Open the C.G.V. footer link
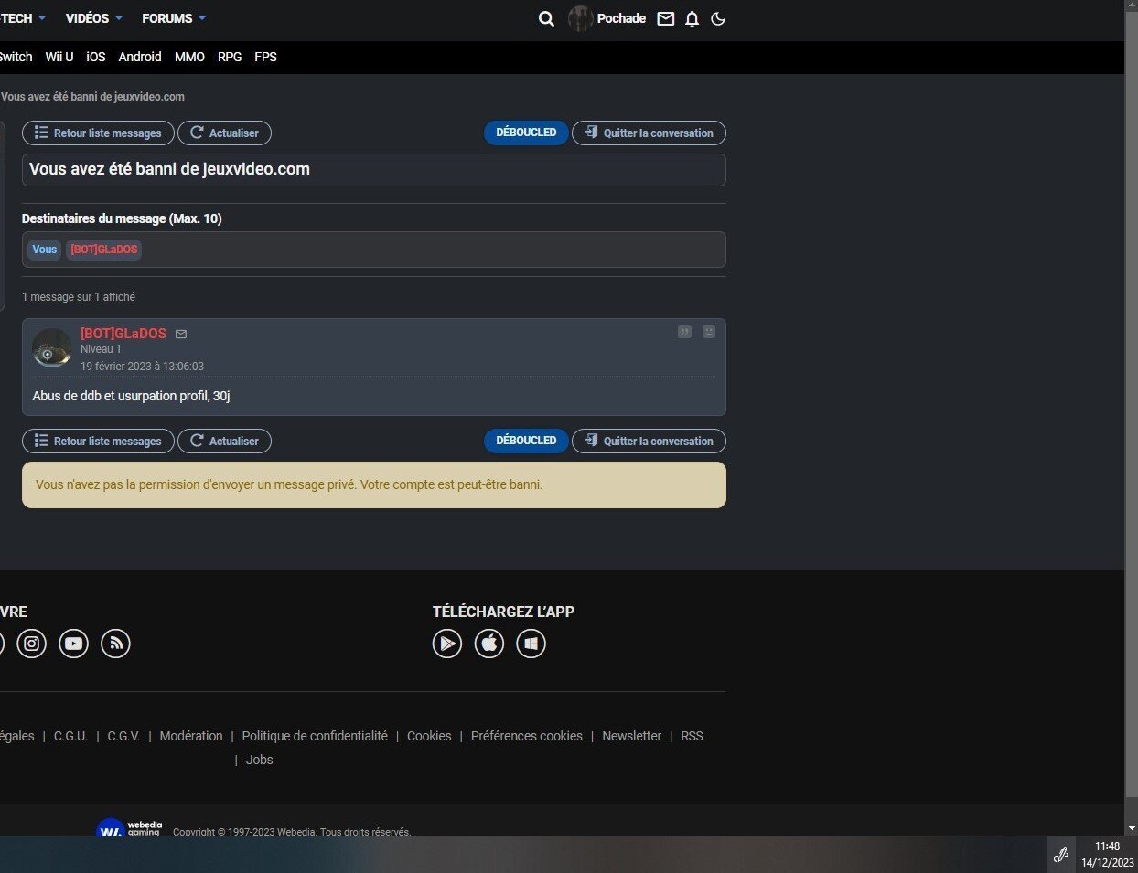 click(123, 736)
